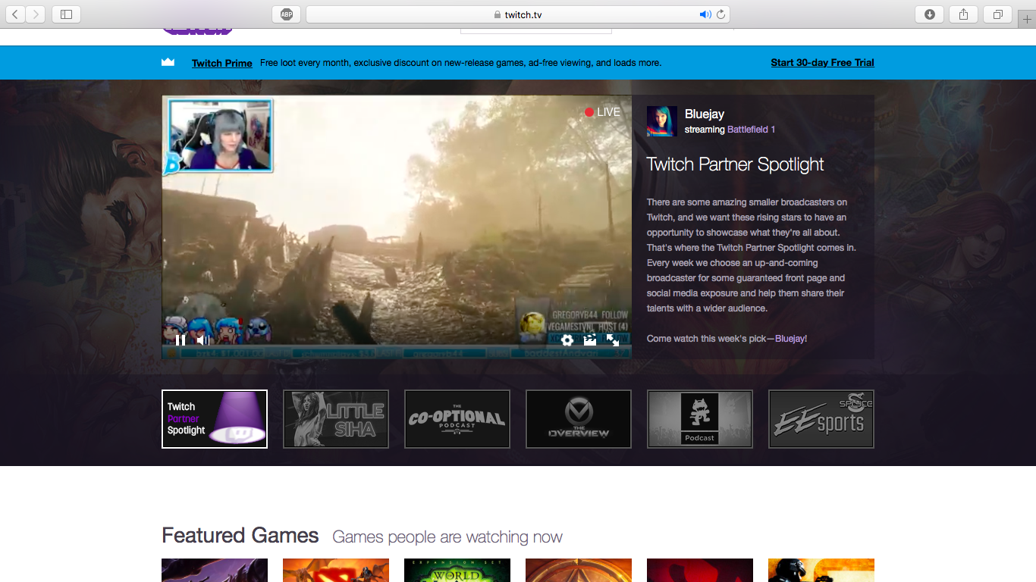
Task: Show Safari downloads
Action: click(930, 14)
